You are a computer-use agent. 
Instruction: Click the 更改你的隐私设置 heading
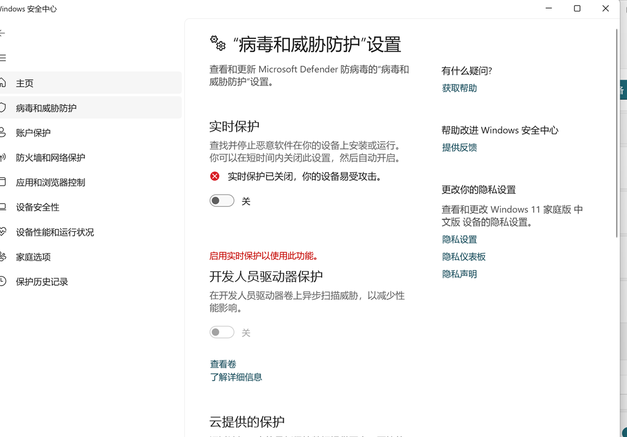[479, 190]
